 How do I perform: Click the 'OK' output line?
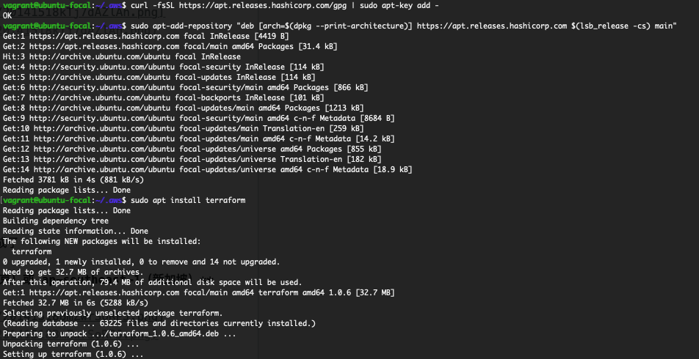pyautogui.click(x=7, y=15)
